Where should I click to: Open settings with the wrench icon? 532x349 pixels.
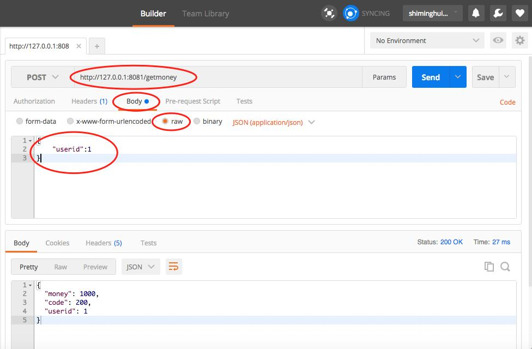[x=498, y=13]
